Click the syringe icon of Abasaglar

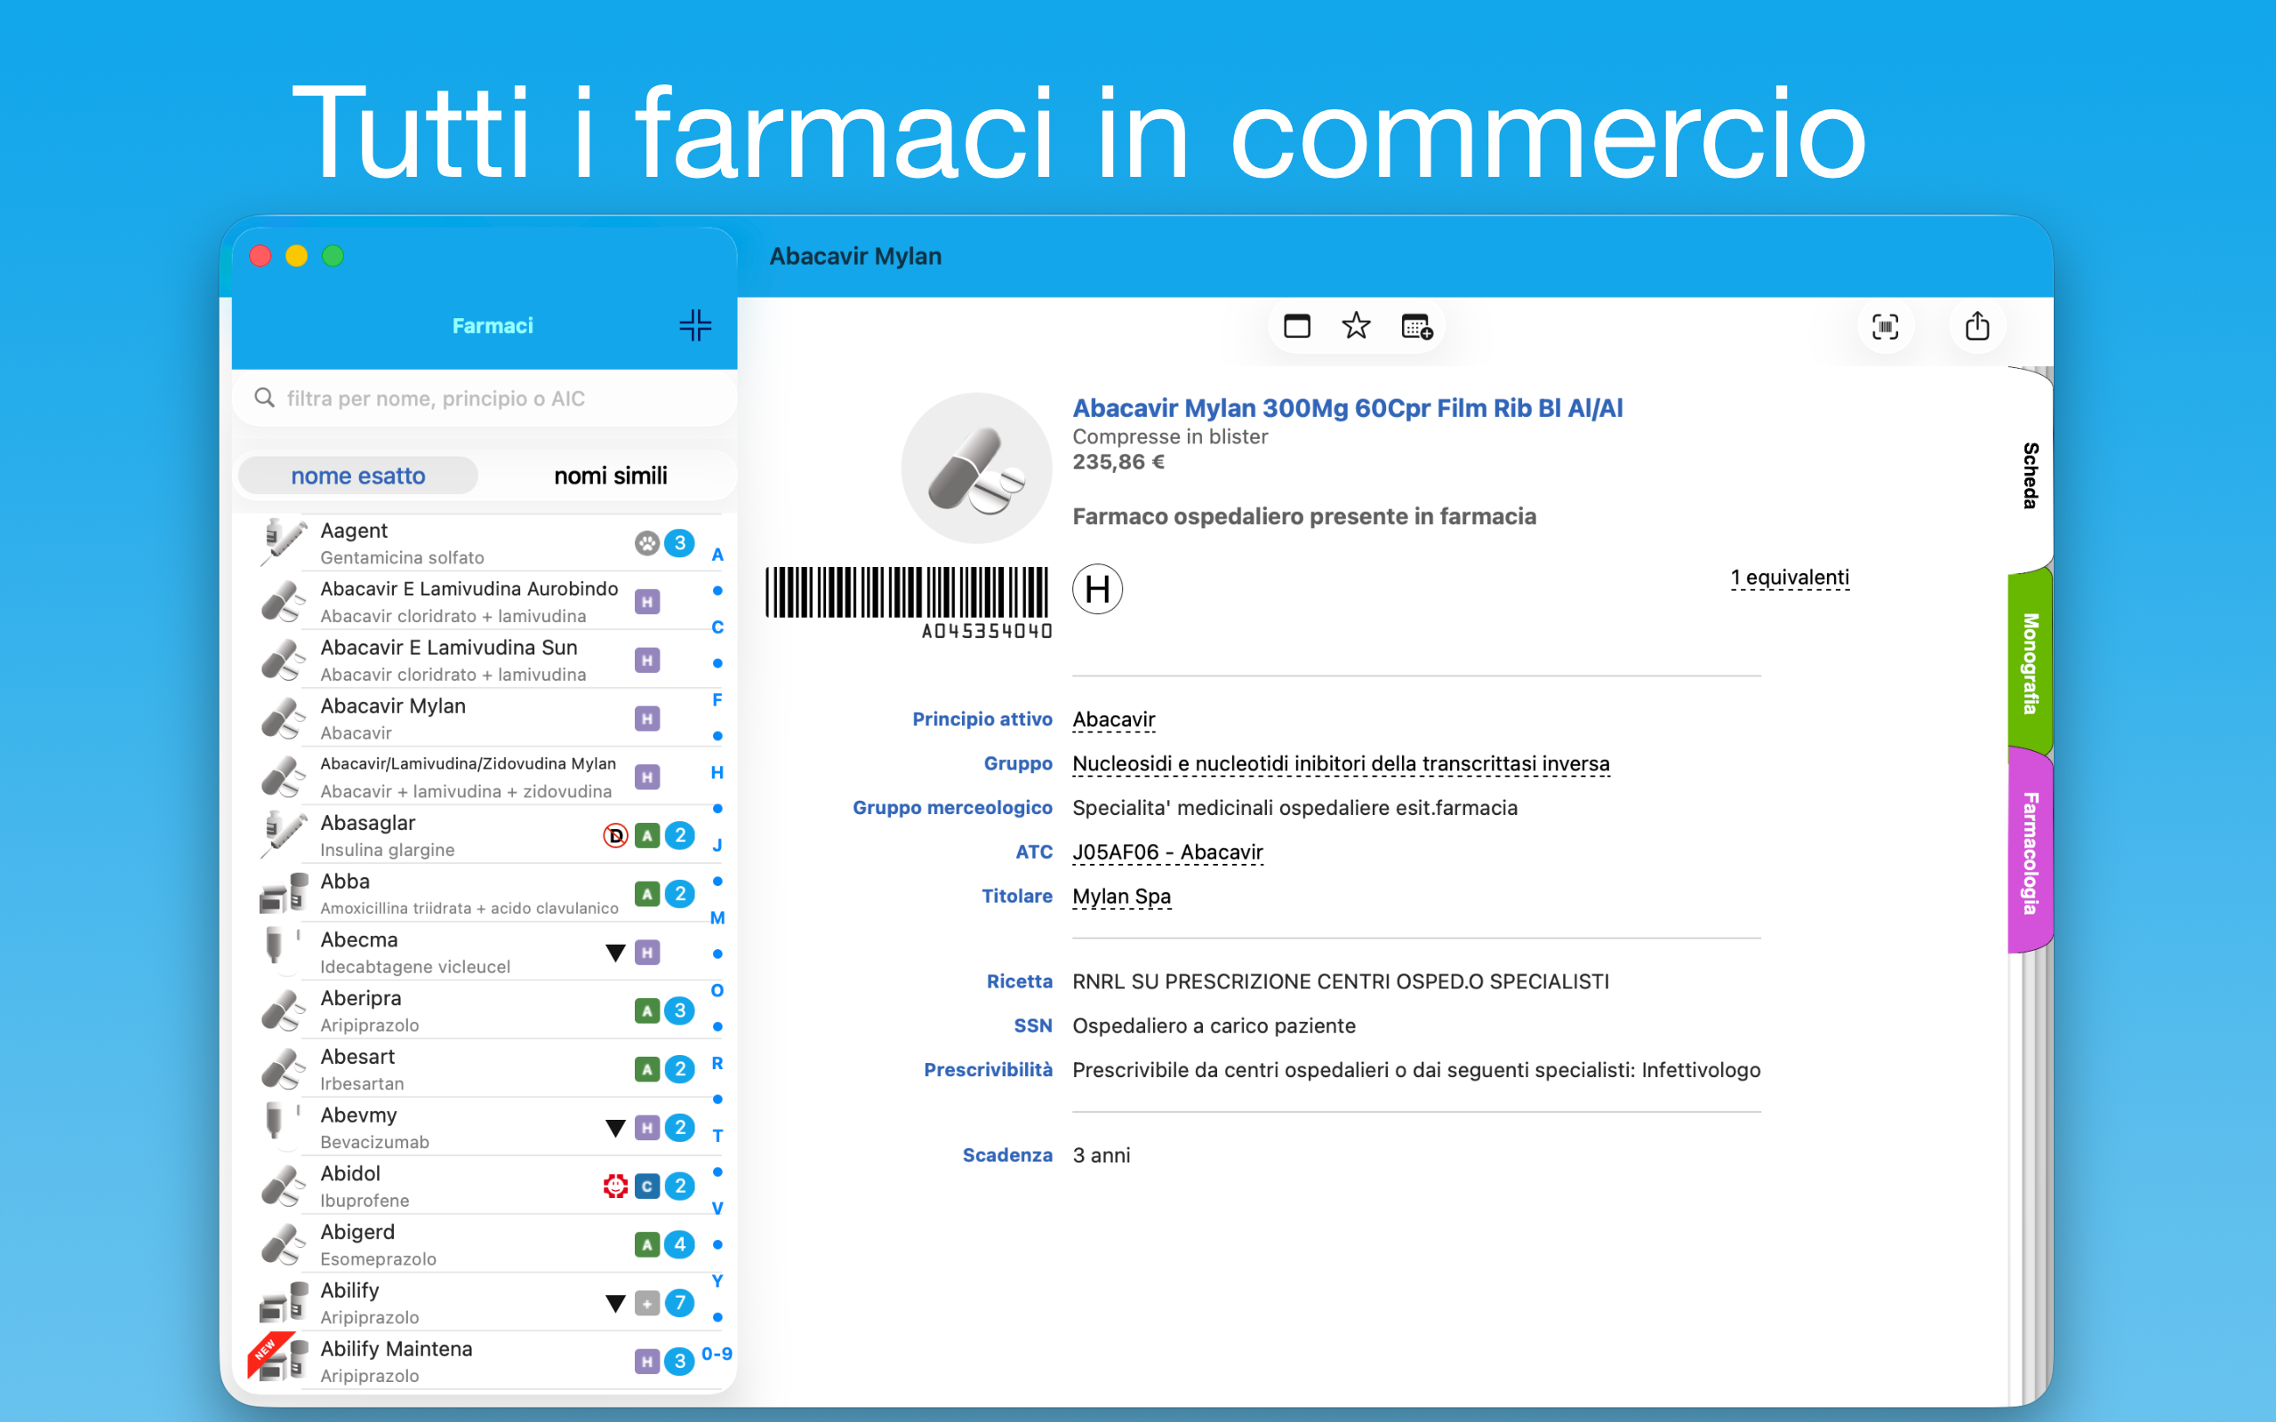282,834
